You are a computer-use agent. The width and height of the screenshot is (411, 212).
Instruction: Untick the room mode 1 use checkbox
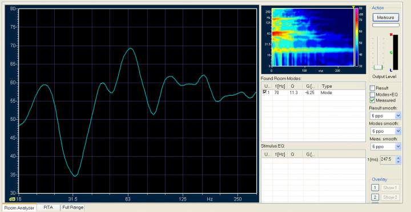(x=265, y=92)
